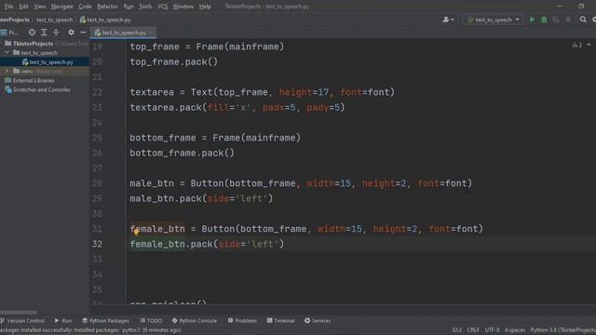Viewport: 596px width, 335px height.
Task: Click Collapse All icon in Project panel
Action: 56,33
